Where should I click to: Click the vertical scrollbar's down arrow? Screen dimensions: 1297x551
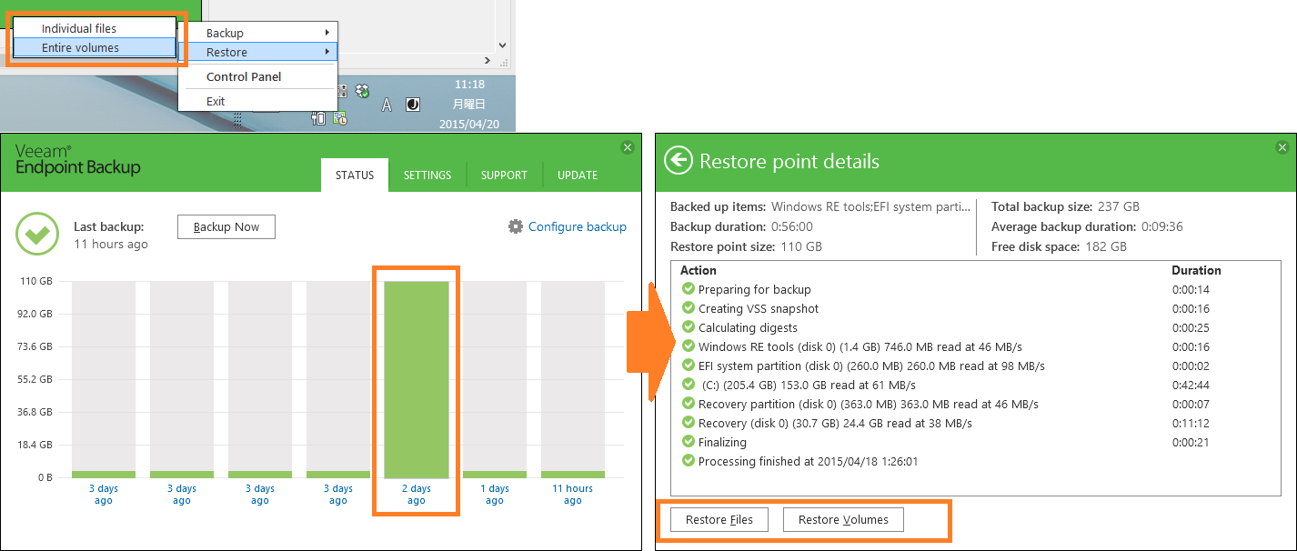coord(503,45)
